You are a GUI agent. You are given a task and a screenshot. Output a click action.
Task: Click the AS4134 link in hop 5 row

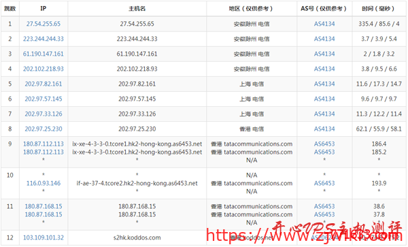pyautogui.click(x=324, y=84)
